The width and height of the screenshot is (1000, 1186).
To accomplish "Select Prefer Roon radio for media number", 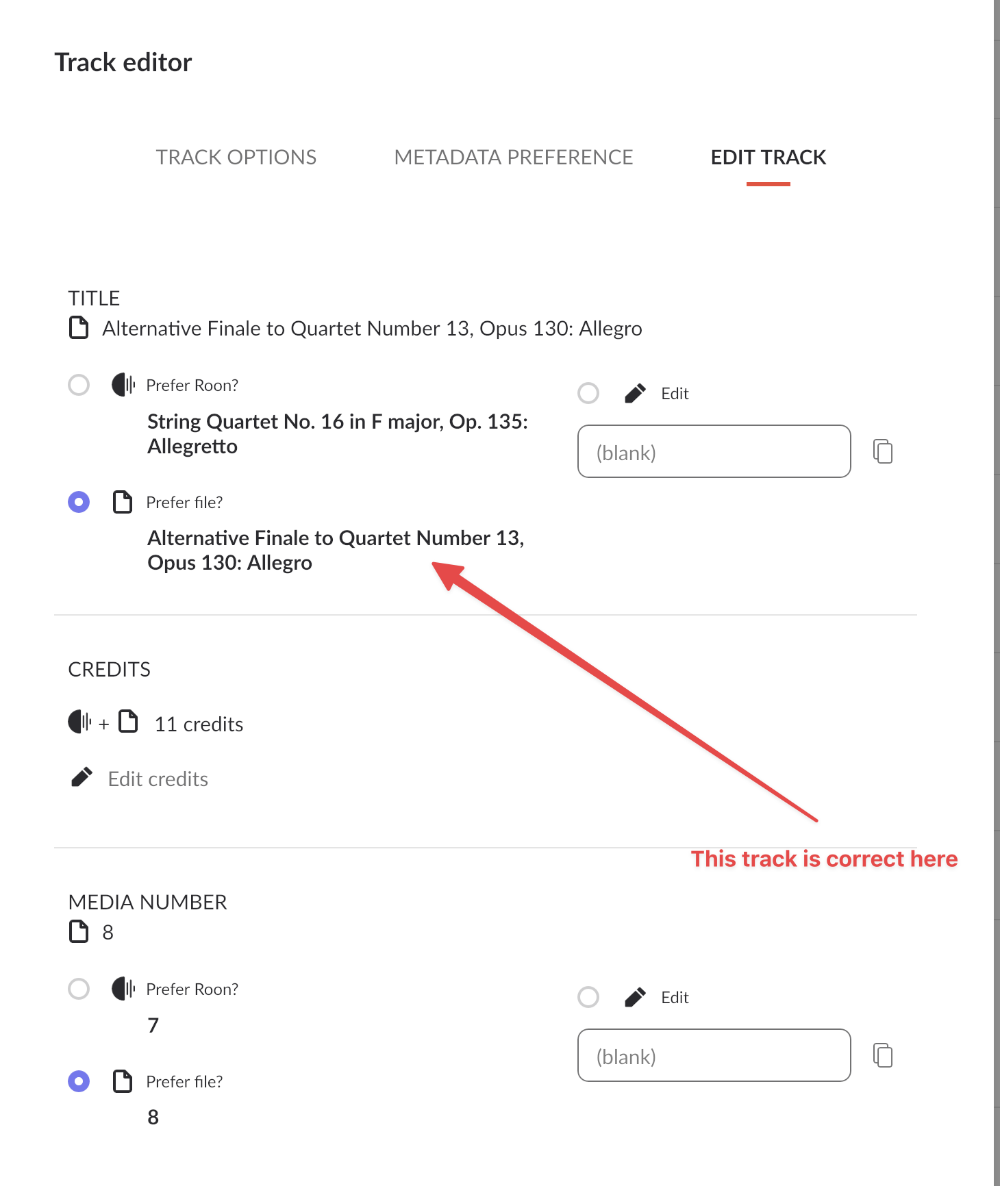I will [79, 989].
